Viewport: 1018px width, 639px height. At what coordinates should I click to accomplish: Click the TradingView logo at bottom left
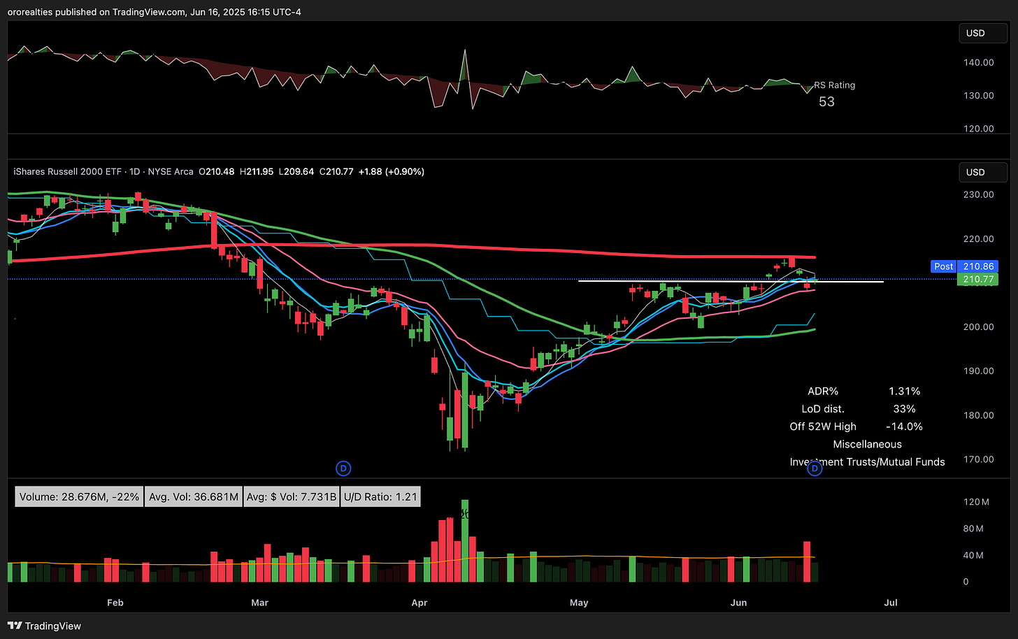(44, 626)
